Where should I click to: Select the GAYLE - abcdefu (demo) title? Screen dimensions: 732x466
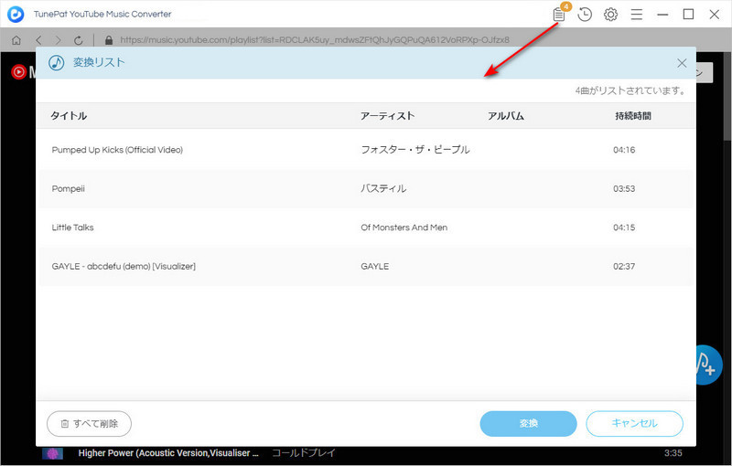coord(124,266)
